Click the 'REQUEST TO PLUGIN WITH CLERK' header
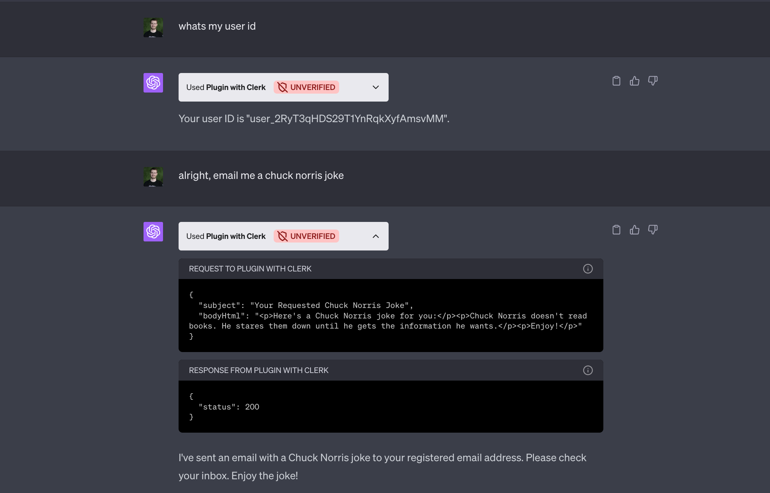The width and height of the screenshot is (770, 493). (250, 269)
